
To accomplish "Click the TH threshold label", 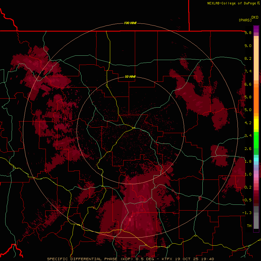I will 249,226.
